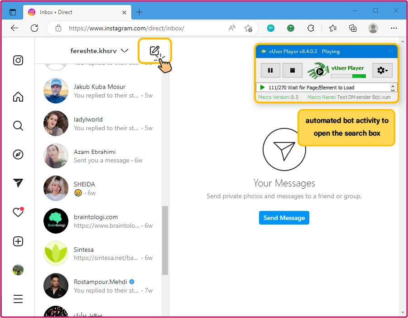This screenshot has width=408, height=318.
Task: Open Favorites list icon
Action: pyautogui.click(x=333, y=28)
